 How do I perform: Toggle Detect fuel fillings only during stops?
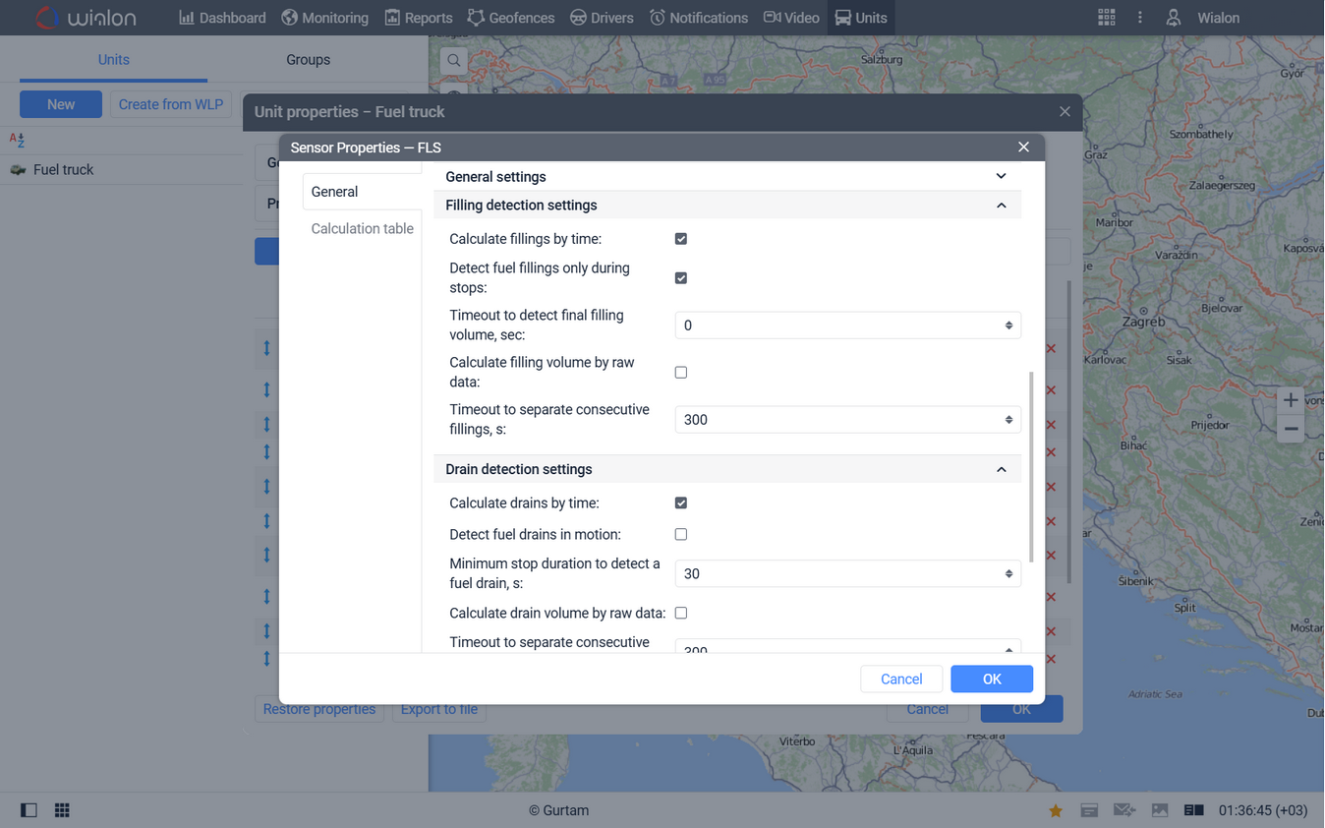click(x=681, y=278)
